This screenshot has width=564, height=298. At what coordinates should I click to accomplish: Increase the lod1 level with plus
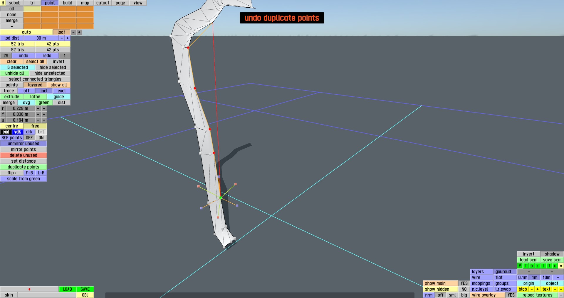pyautogui.click(x=79, y=32)
